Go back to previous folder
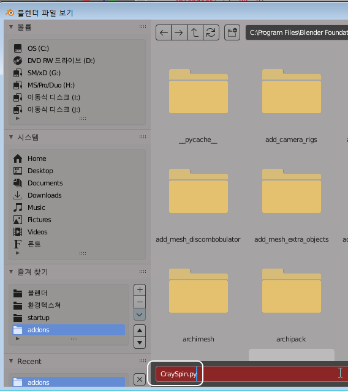 [164, 32]
